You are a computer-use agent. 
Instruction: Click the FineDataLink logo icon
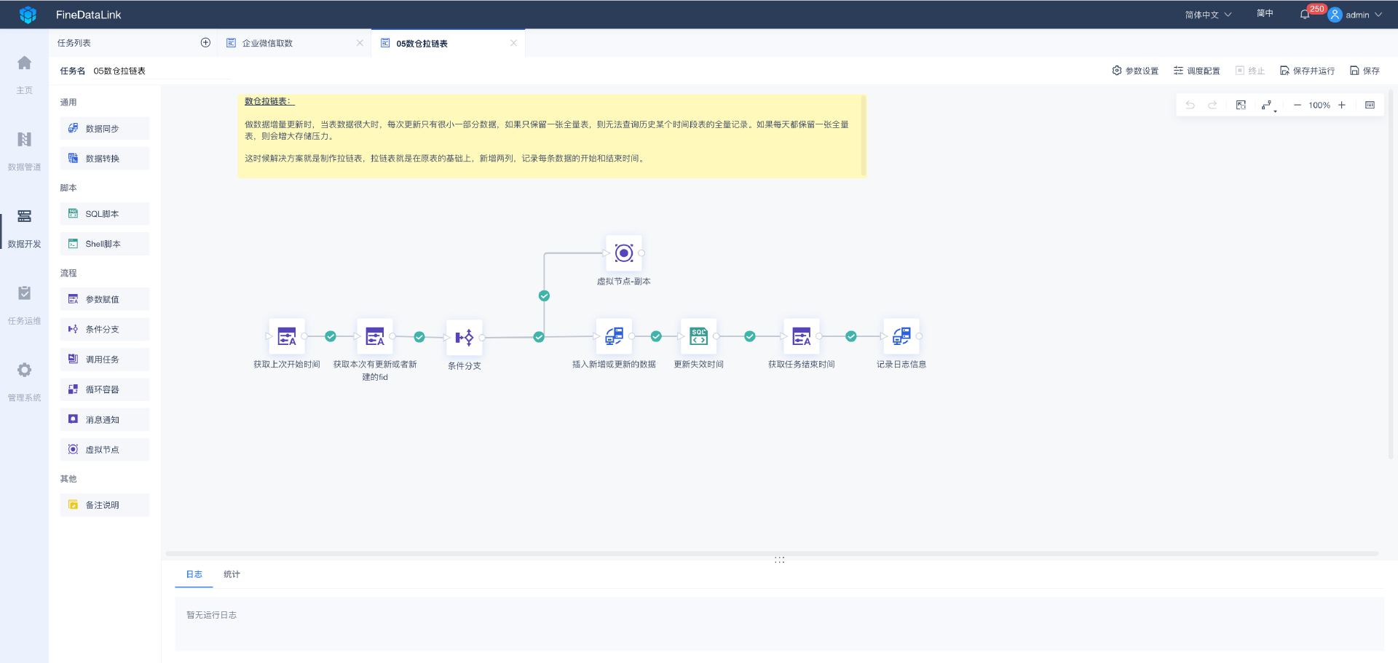pos(28,15)
